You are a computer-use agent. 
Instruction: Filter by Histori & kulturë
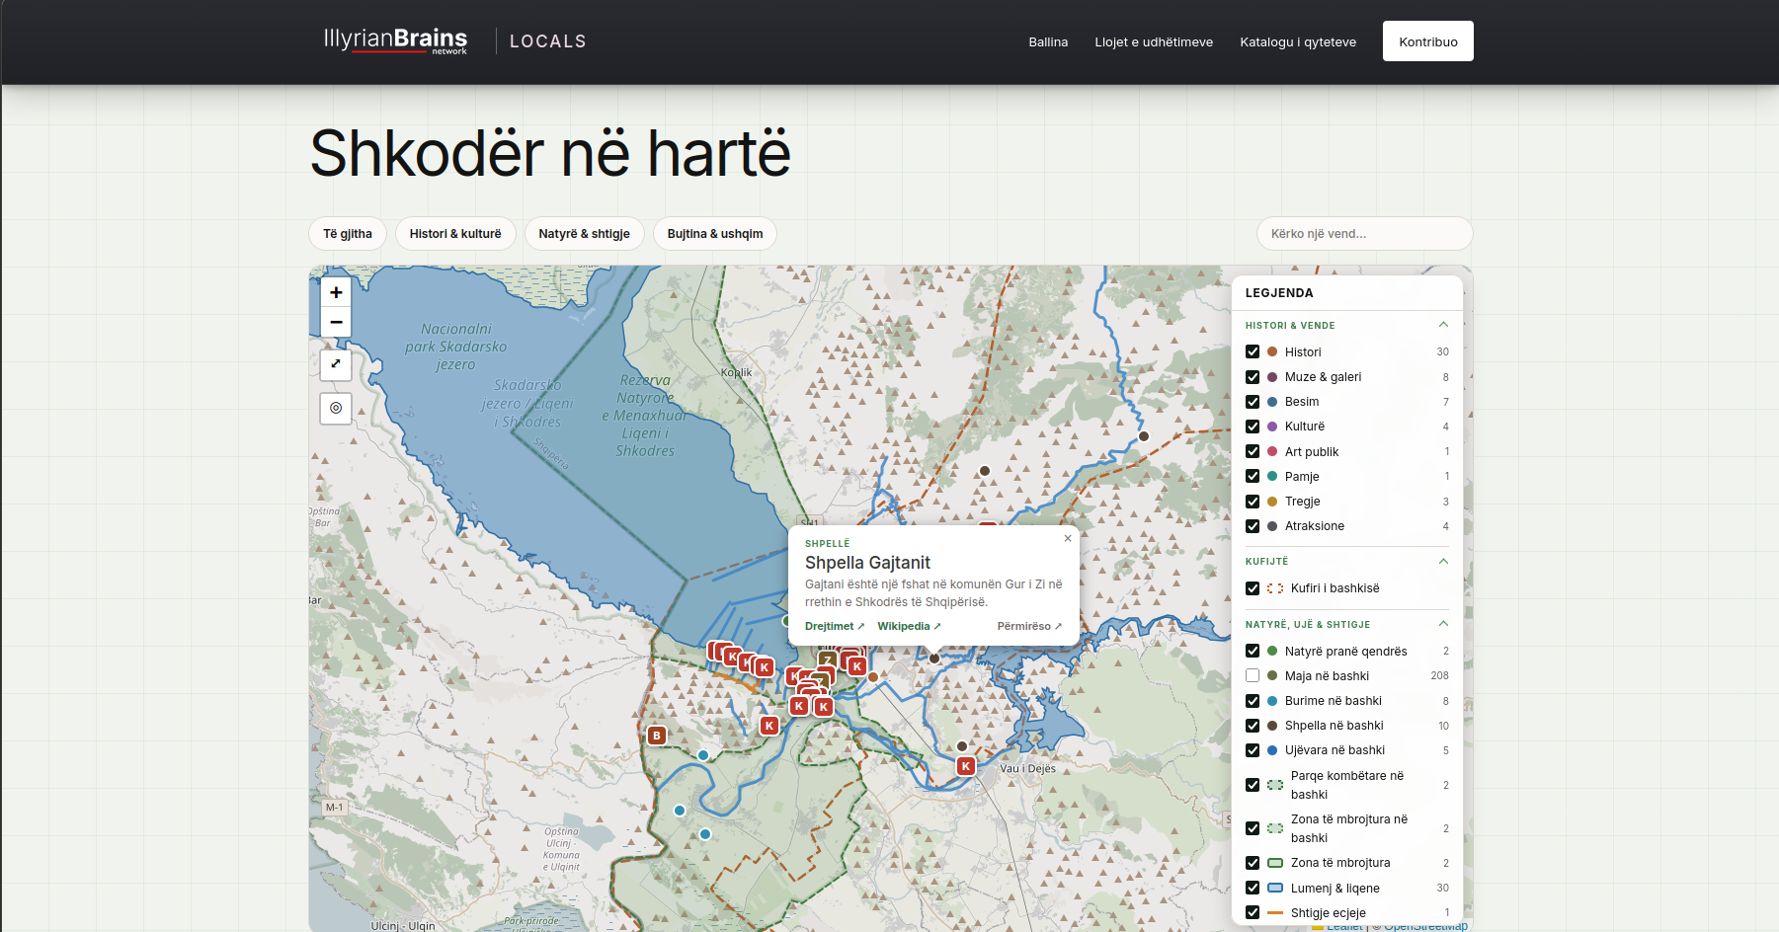(455, 234)
